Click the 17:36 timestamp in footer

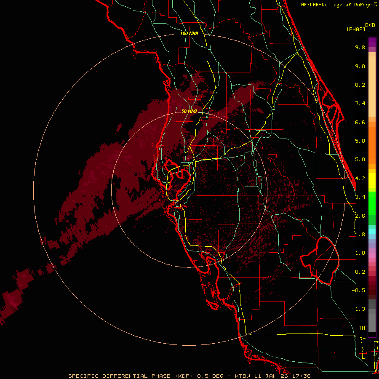301,376
